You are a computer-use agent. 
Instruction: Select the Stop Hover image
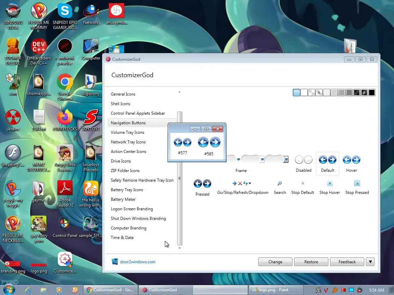(330, 183)
